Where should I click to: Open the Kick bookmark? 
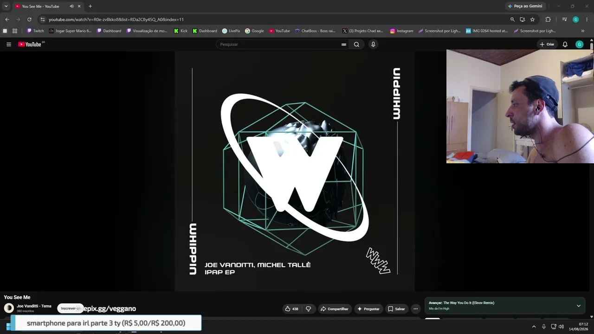point(181,31)
